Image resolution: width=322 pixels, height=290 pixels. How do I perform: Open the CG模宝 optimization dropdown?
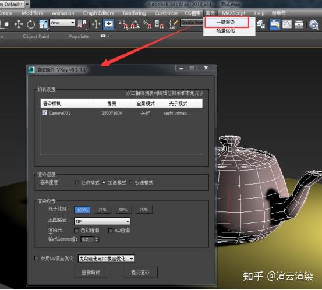coord(106,259)
